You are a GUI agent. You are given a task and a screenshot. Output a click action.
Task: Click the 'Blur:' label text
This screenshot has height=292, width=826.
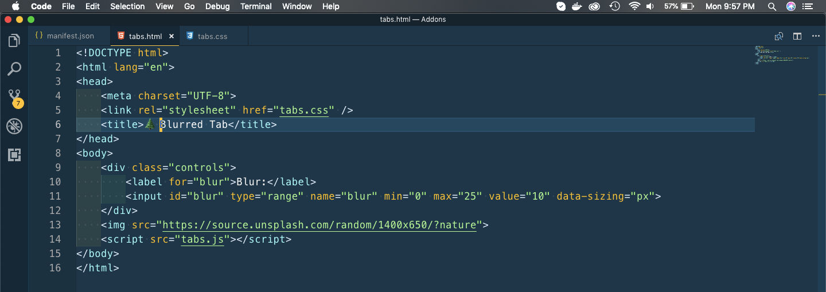pyautogui.click(x=252, y=182)
